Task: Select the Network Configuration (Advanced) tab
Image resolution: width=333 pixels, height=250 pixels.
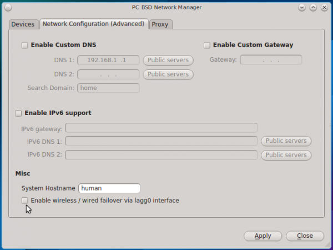Action: point(94,24)
